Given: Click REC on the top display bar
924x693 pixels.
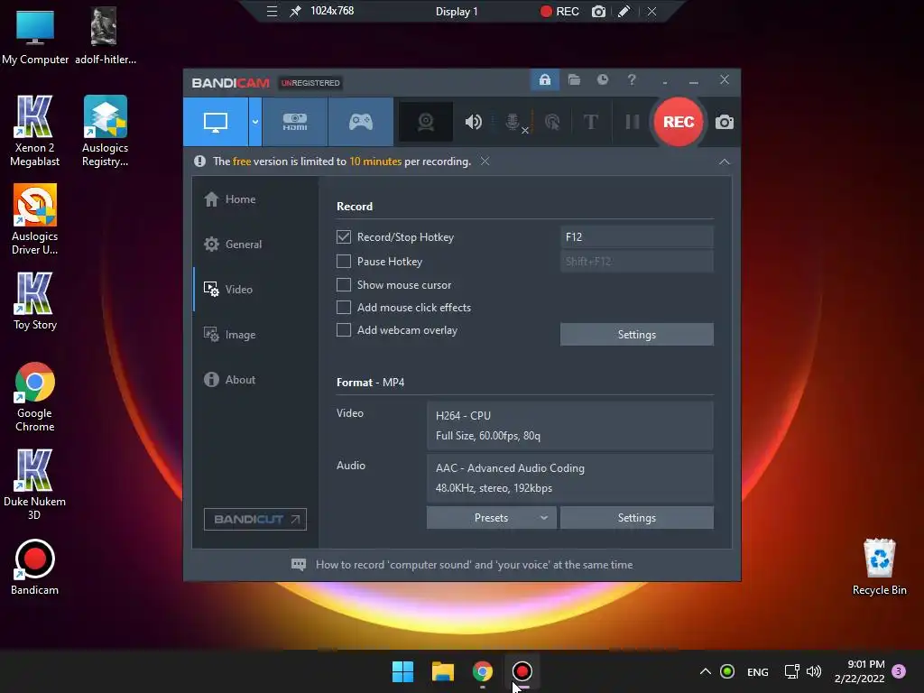Looking at the screenshot, I should pyautogui.click(x=559, y=11).
